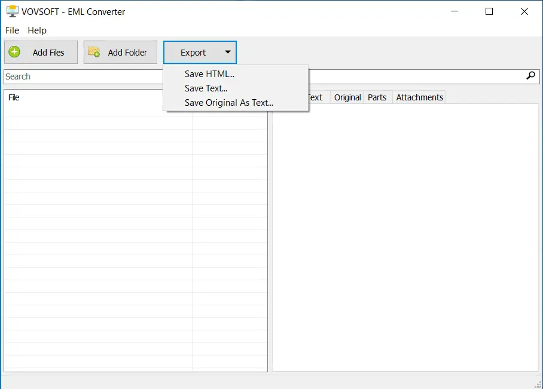Open the File menu
This screenshot has width=543, height=389.
point(12,30)
